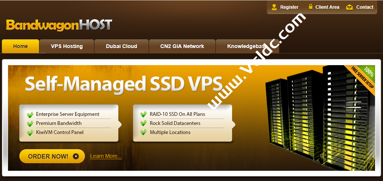Click the Contact envelope icon
Screen dimensions: 383x181
350,7
